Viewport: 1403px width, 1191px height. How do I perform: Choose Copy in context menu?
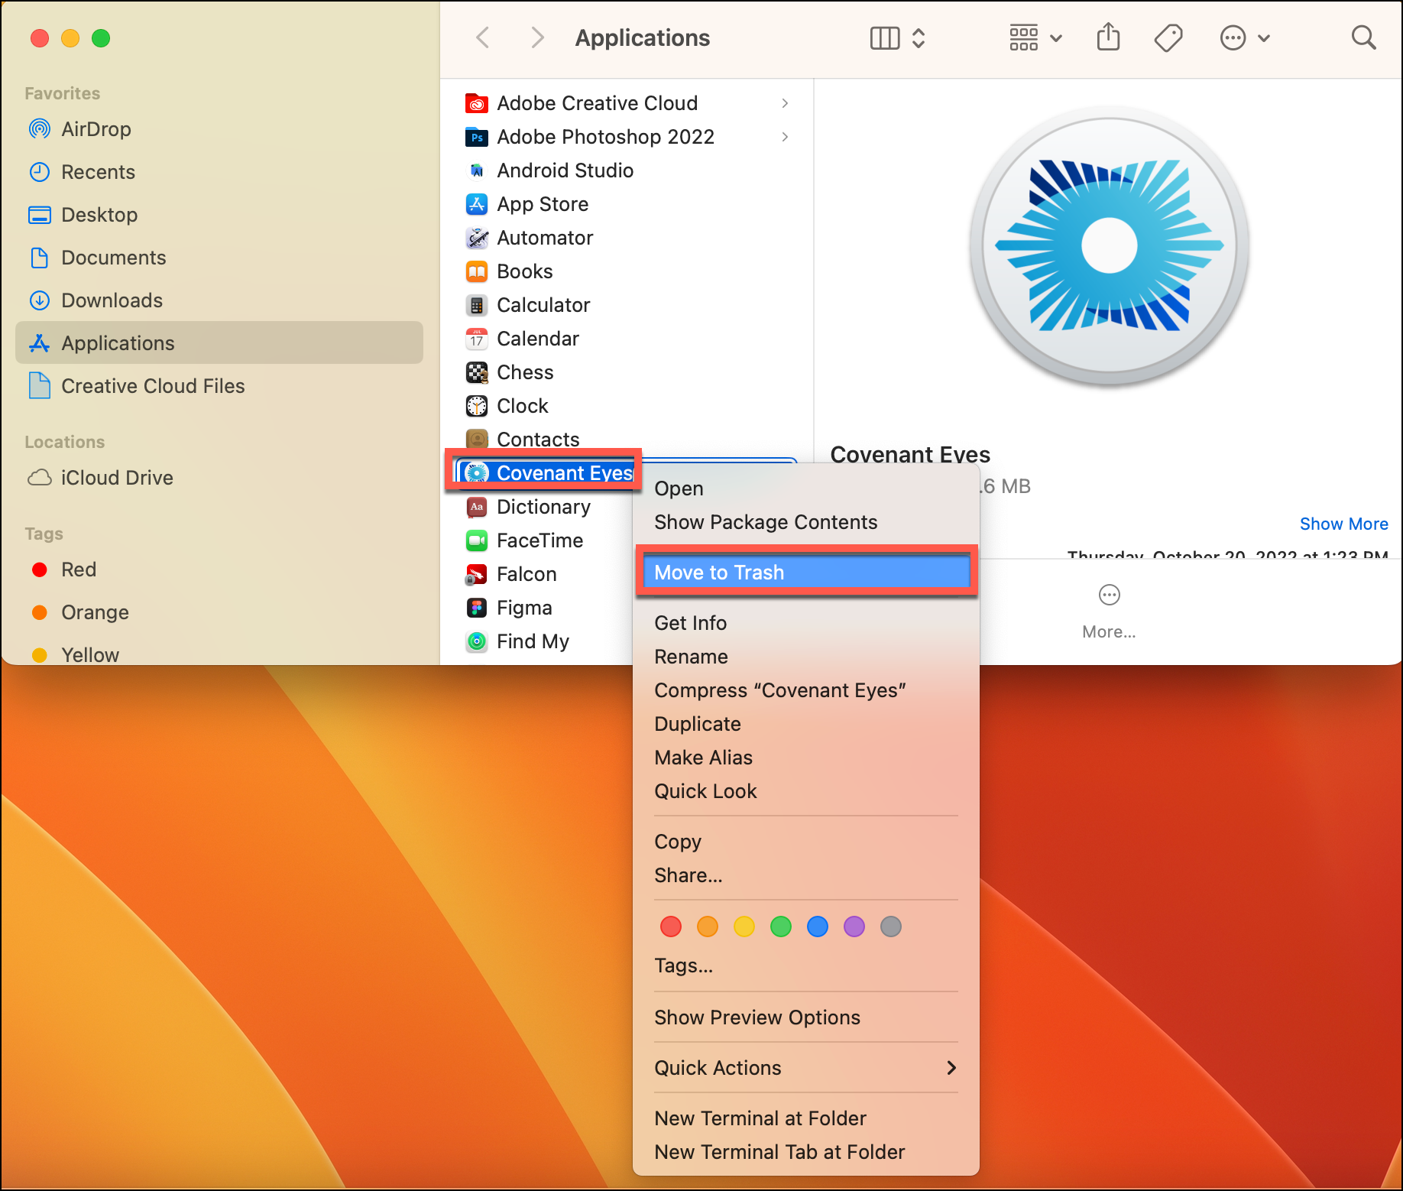tap(806, 842)
